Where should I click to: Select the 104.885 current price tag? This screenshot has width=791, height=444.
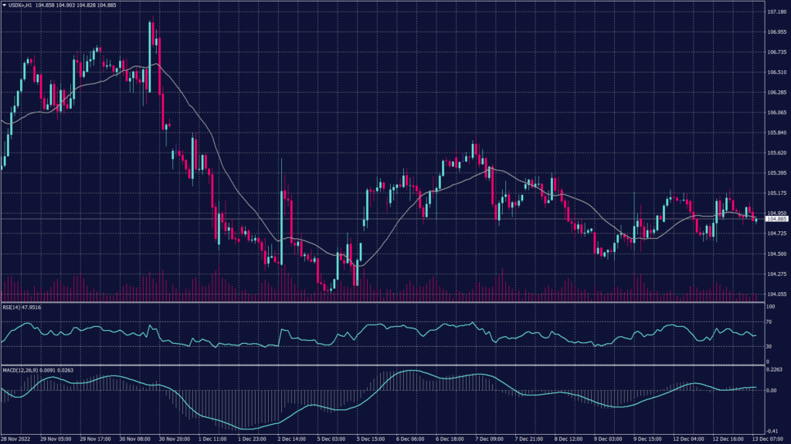(776, 220)
